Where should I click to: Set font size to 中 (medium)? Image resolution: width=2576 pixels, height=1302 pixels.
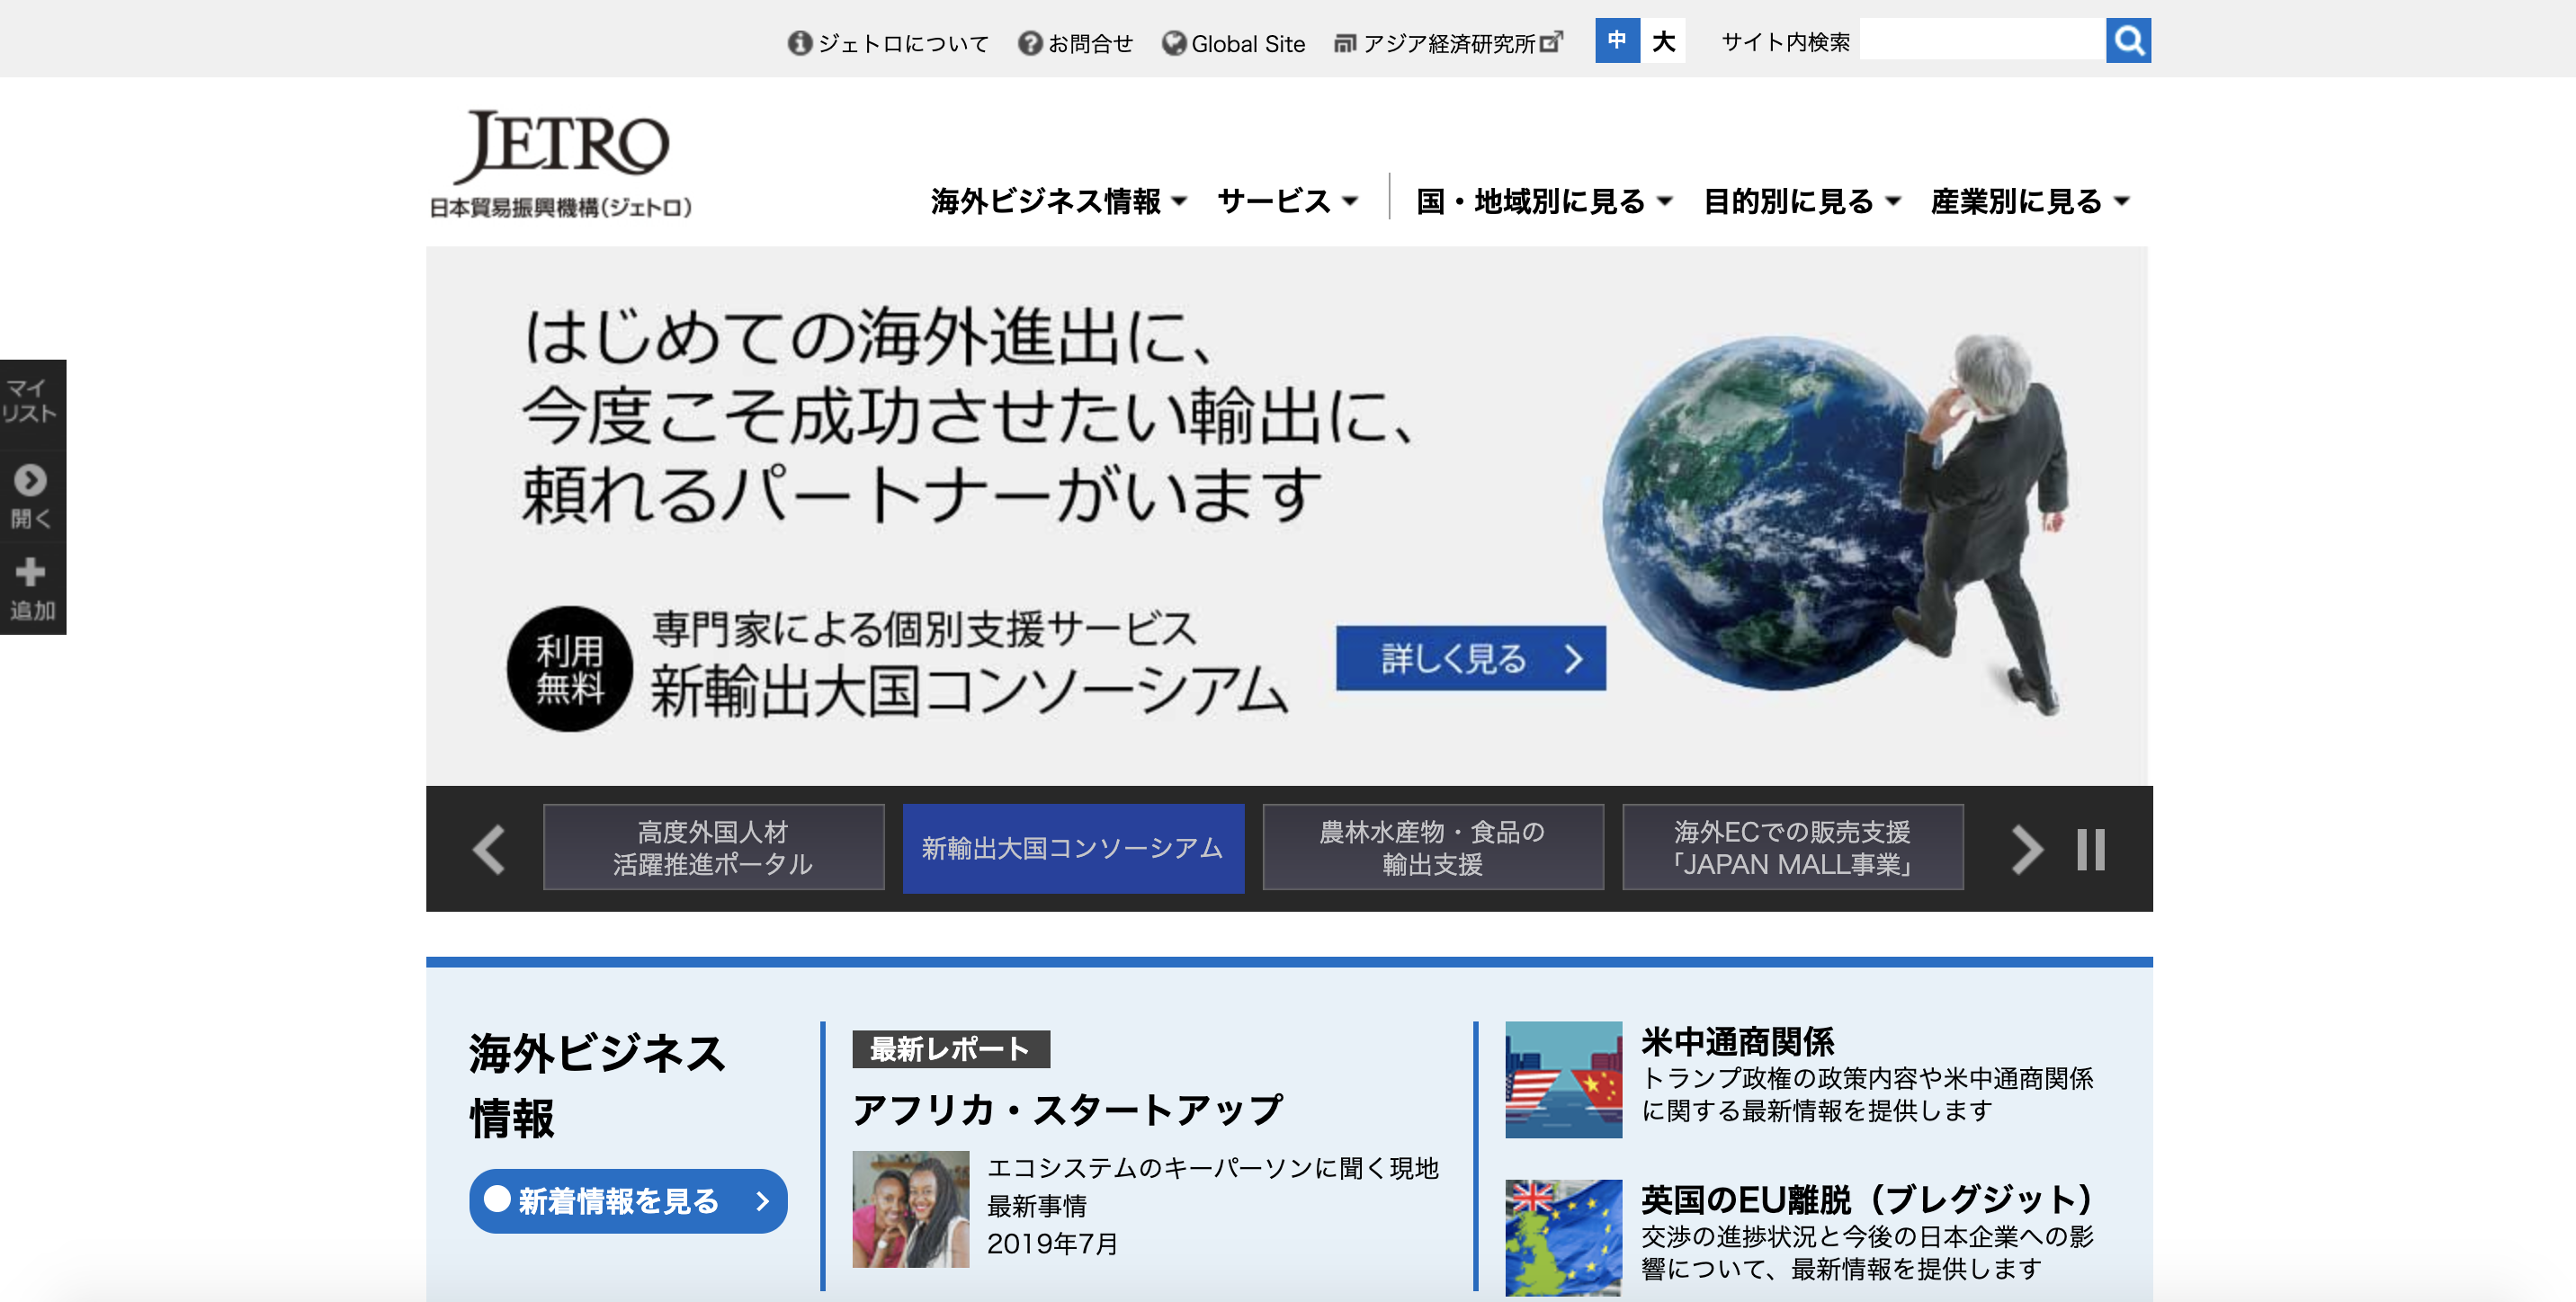1616,41
